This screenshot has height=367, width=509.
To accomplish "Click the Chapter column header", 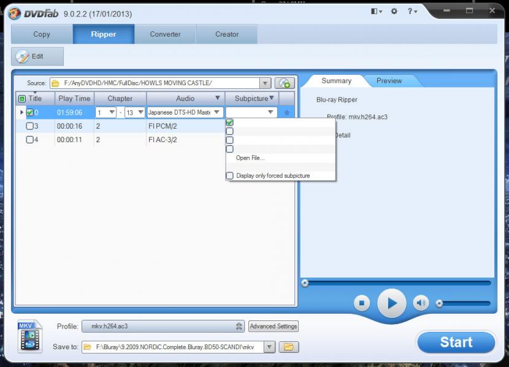I will click(120, 99).
